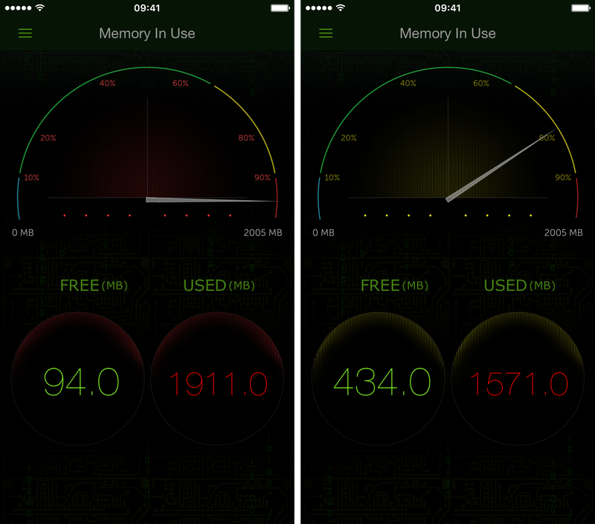Tap the 0 MB label on the right screen
Screen dimensions: 595x524
point(324,233)
